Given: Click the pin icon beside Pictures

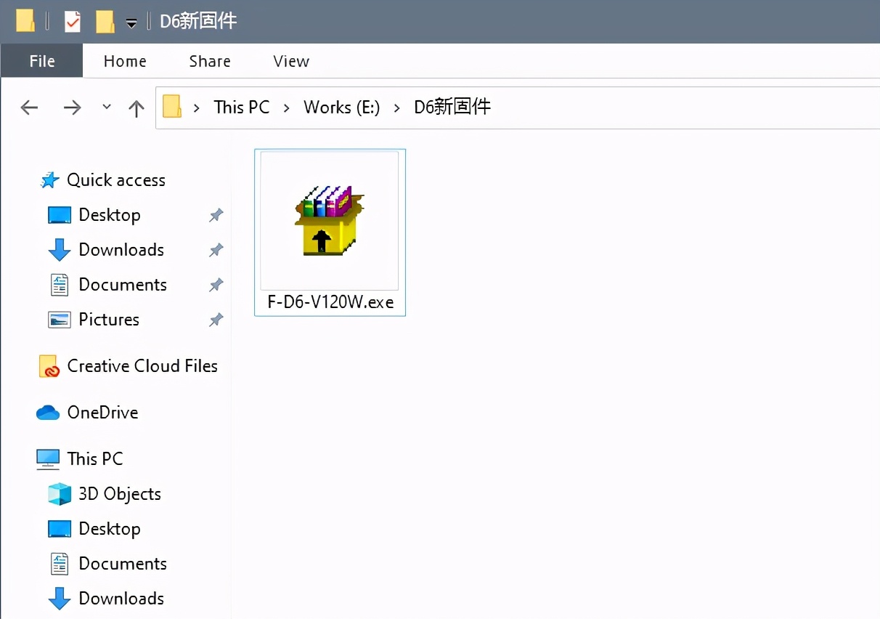Looking at the screenshot, I should point(216,320).
